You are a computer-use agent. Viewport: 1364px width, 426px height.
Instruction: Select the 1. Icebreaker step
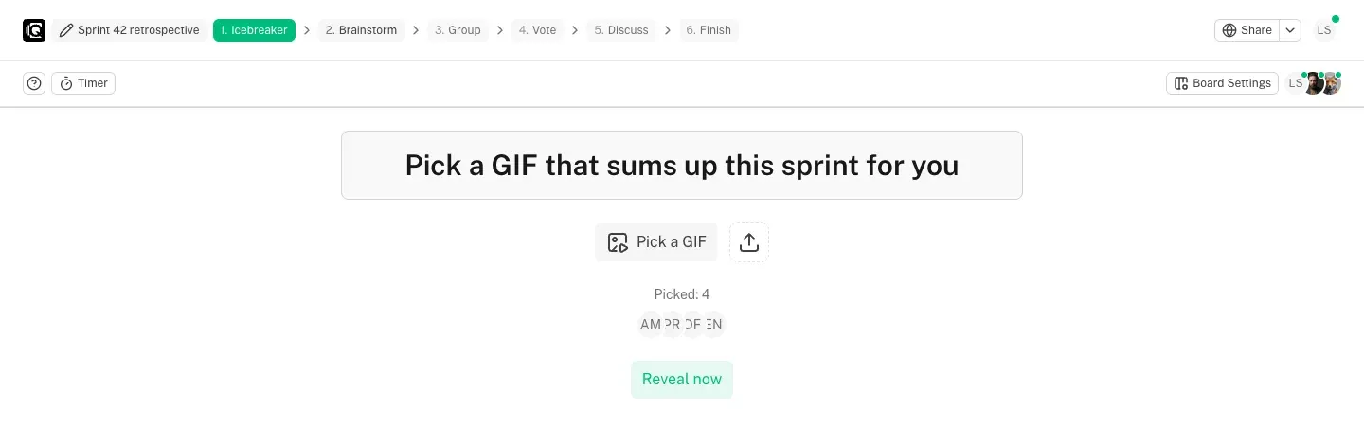[x=254, y=30]
